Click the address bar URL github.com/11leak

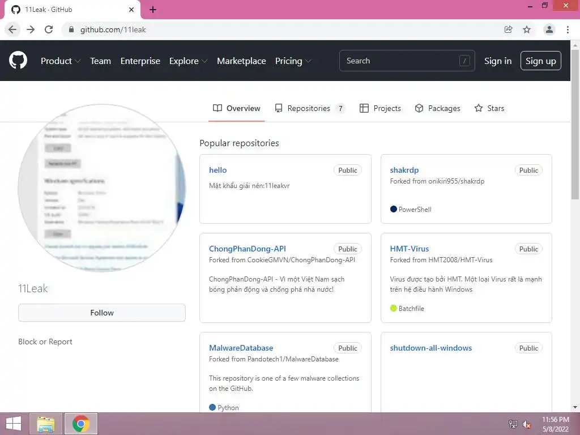(x=113, y=29)
